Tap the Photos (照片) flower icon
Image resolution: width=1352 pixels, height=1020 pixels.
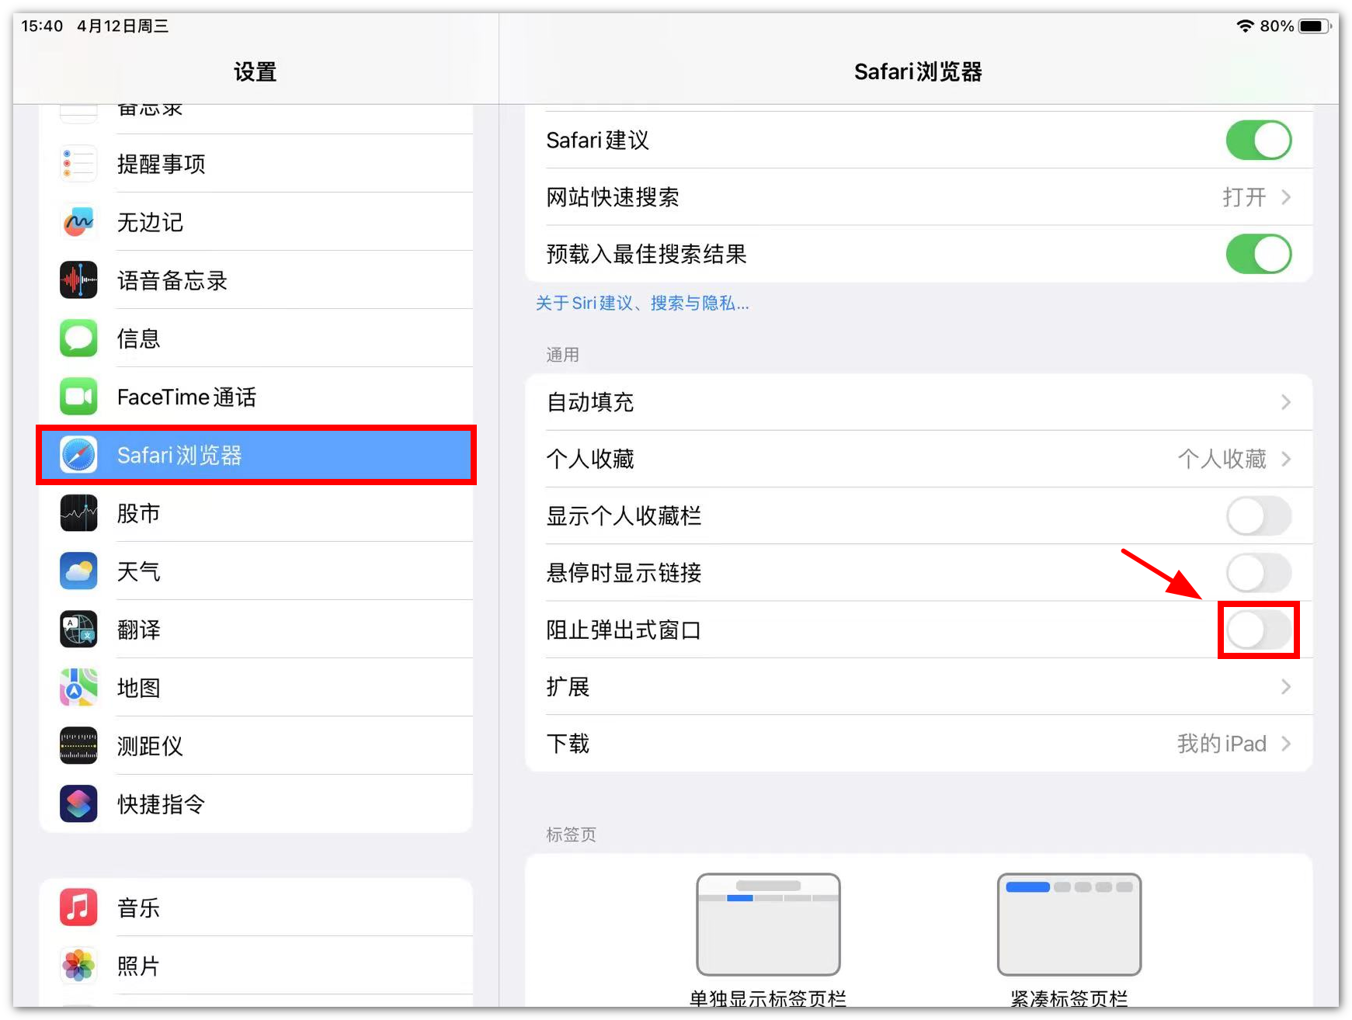(x=78, y=966)
